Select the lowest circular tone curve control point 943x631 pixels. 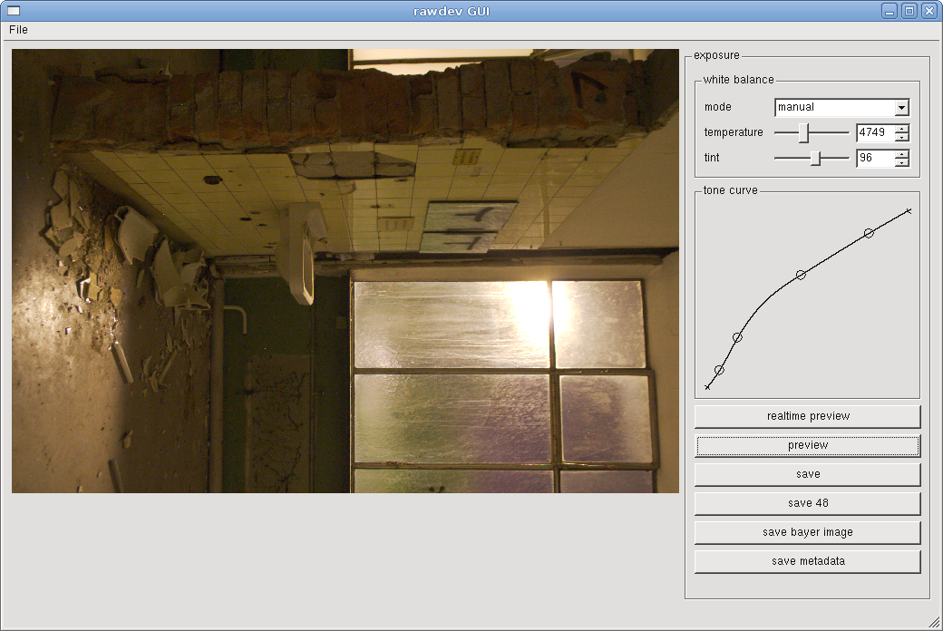[x=719, y=370]
